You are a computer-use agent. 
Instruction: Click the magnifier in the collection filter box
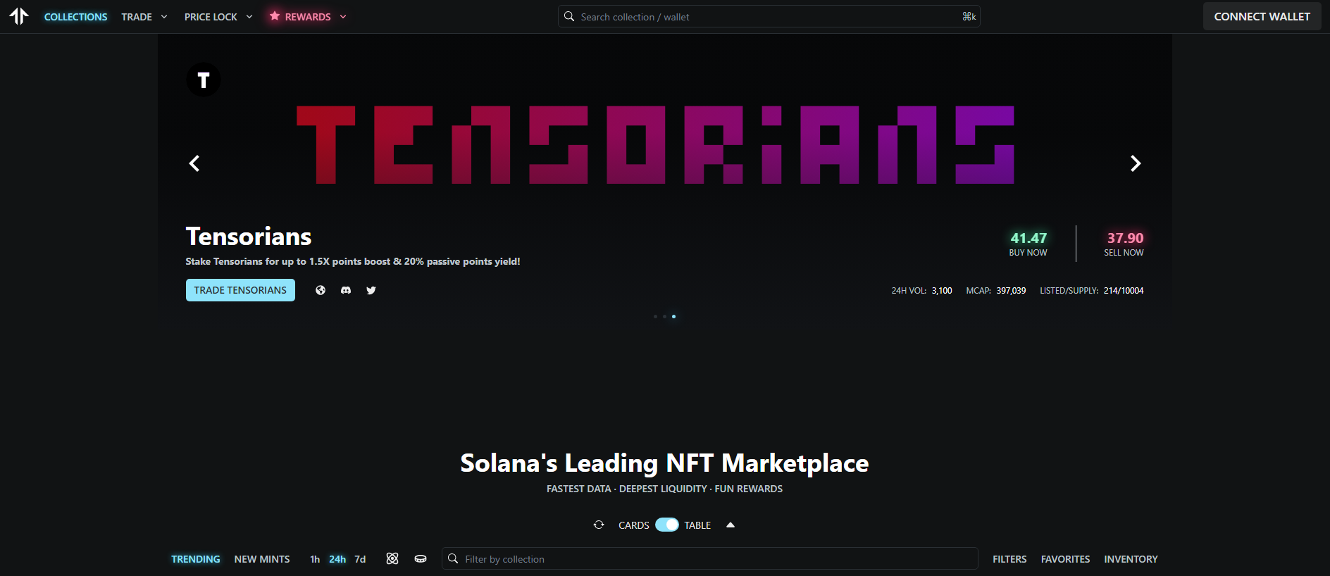click(453, 558)
